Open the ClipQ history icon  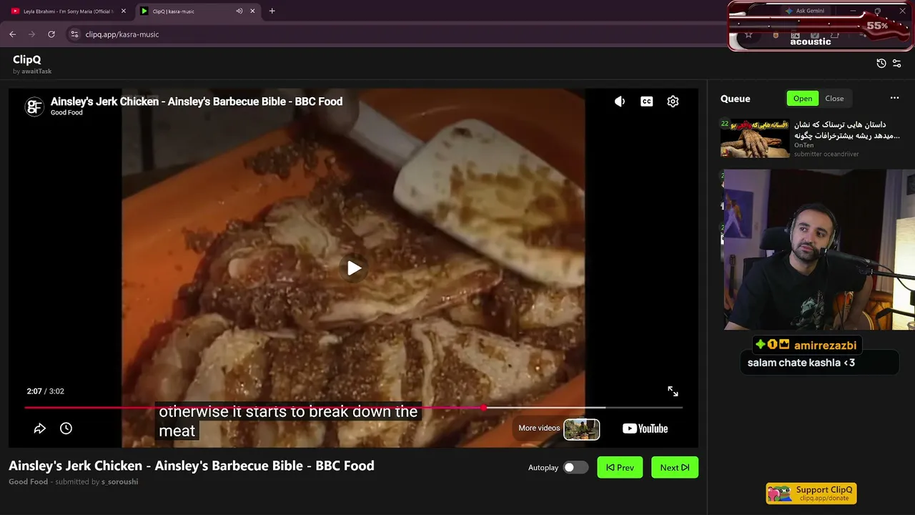881,63
